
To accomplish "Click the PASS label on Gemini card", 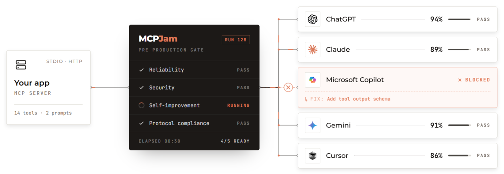I will [483, 126].
